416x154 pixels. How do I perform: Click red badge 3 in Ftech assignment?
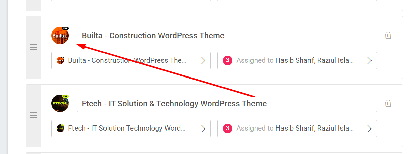(x=228, y=129)
